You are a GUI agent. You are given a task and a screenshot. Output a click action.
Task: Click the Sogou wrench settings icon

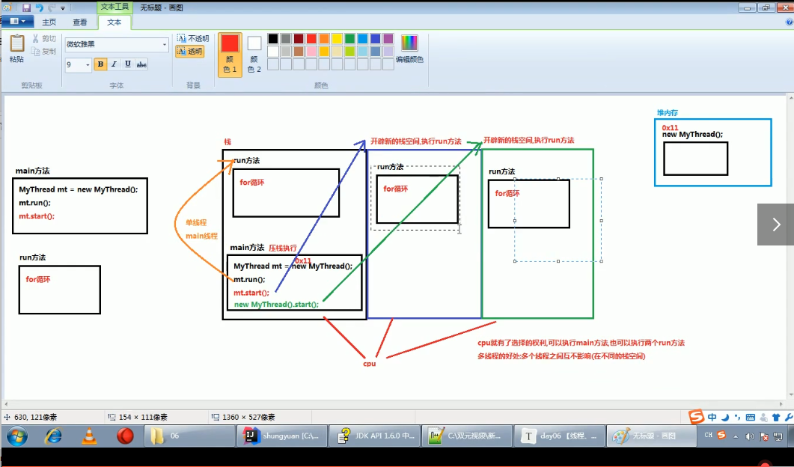click(x=789, y=418)
